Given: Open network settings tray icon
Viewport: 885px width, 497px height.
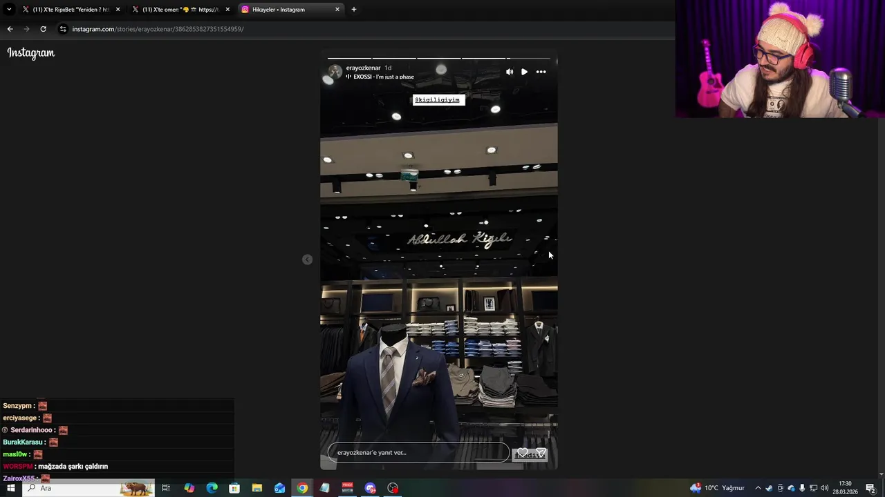Looking at the screenshot, I should point(813,488).
